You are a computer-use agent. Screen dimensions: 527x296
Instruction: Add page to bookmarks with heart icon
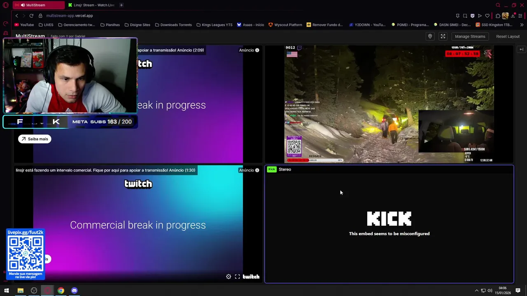[487, 16]
